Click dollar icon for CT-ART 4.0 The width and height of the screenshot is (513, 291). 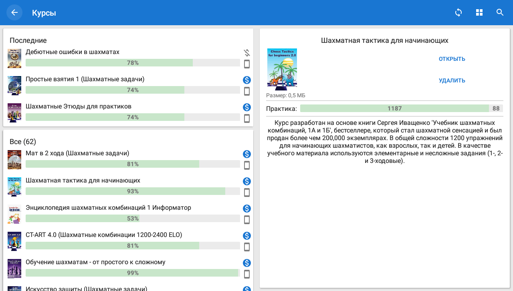tap(247, 236)
